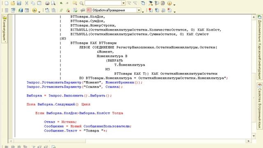Click the Print icon
Image resolution: width=263 pixels, height=148 pixels.
point(47,3)
